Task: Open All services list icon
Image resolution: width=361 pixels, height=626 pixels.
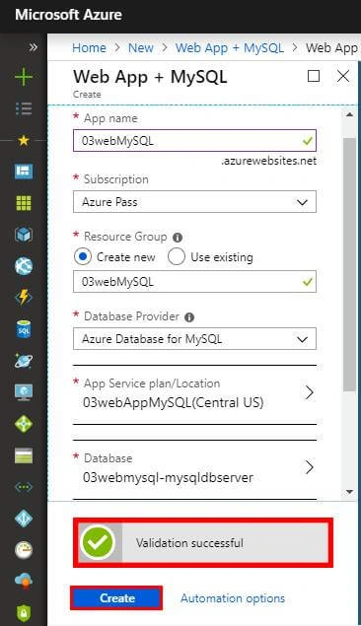Action: (24, 108)
